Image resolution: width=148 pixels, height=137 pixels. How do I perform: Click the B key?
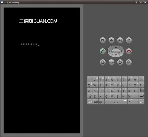[119, 96]
